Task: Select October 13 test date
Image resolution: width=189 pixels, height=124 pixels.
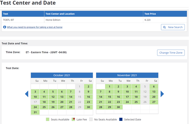Action: tap(62, 97)
